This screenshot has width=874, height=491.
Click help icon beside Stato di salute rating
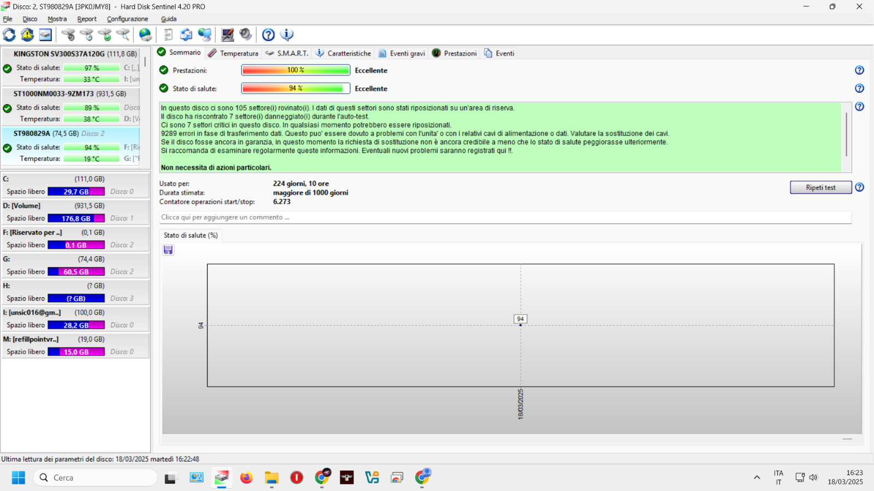[859, 88]
